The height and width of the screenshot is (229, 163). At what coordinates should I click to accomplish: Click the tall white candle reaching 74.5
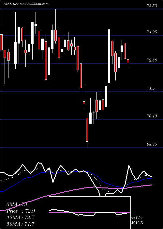[x=109, y=56]
